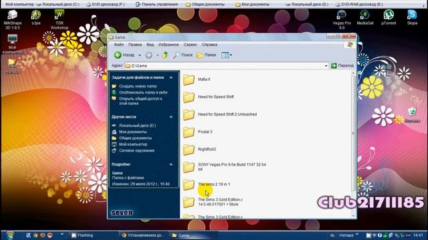Click the Переход go button

[342, 65]
